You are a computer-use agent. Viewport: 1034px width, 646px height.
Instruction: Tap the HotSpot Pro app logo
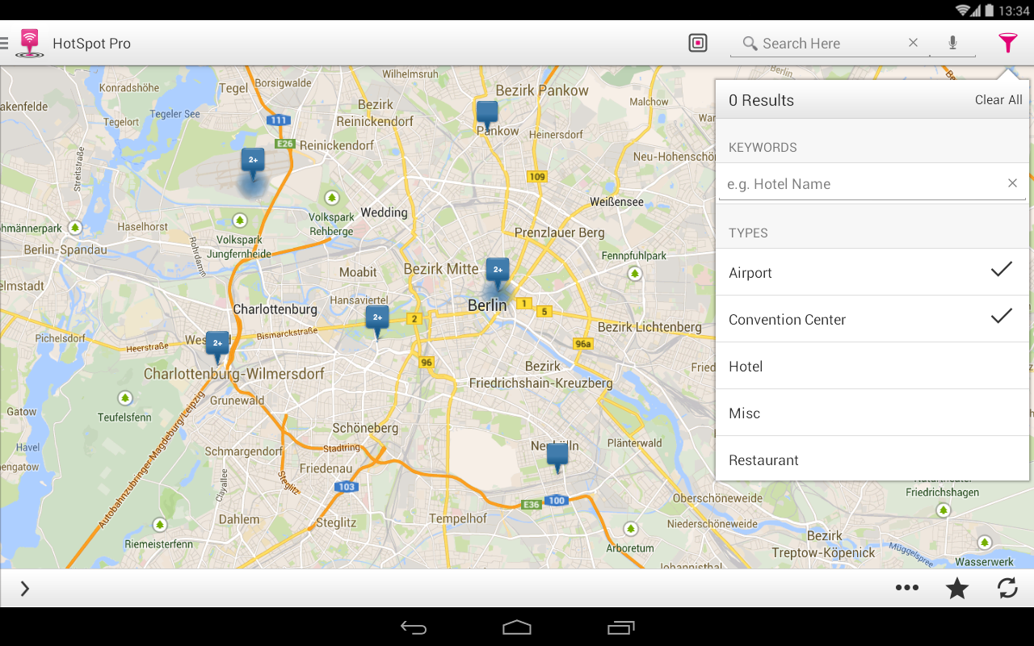pos(30,43)
